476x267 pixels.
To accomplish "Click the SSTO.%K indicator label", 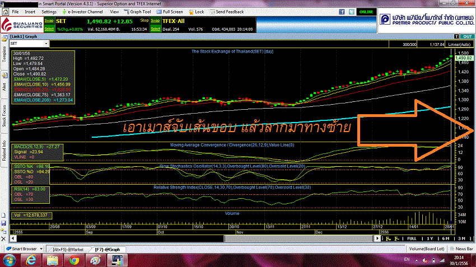I will (31, 166).
